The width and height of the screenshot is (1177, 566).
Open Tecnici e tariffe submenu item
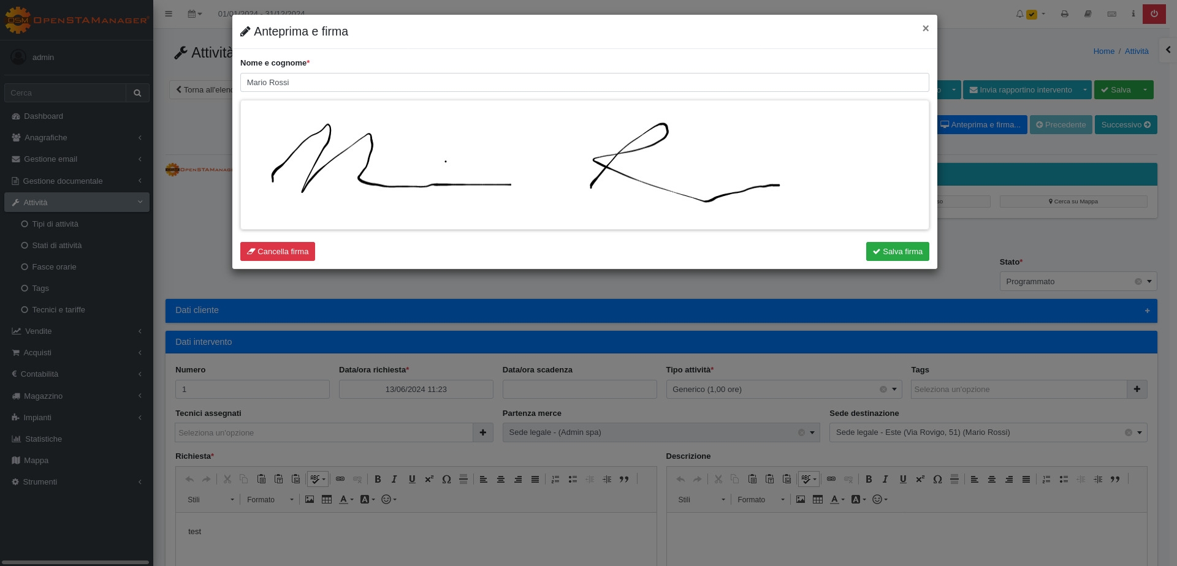coord(58,310)
